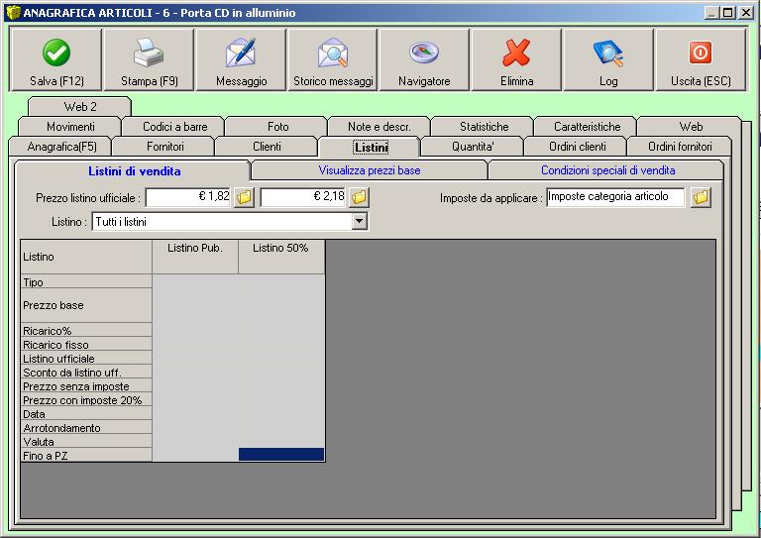The height and width of the screenshot is (538, 761).
Task: Click the Salva (F12) green checkmark button
Action: point(55,59)
